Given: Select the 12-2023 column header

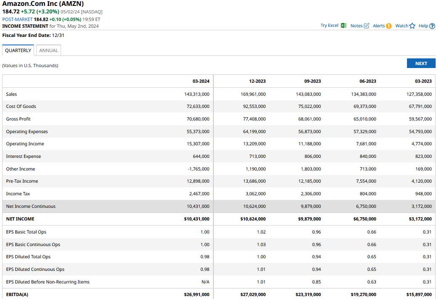Looking at the screenshot, I should click(x=257, y=81).
